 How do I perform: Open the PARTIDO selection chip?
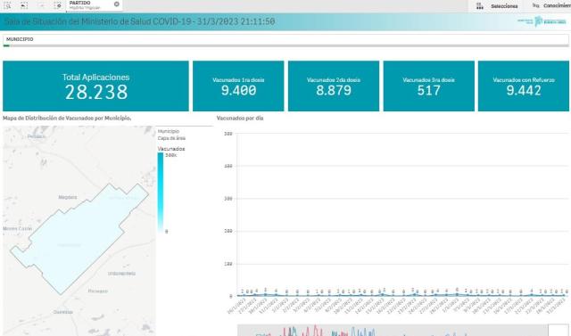[x=95, y=5]
